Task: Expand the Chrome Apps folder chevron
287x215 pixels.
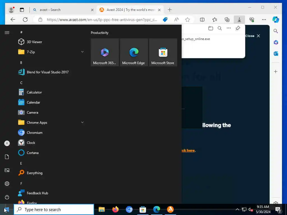Action: pos(82,122)
